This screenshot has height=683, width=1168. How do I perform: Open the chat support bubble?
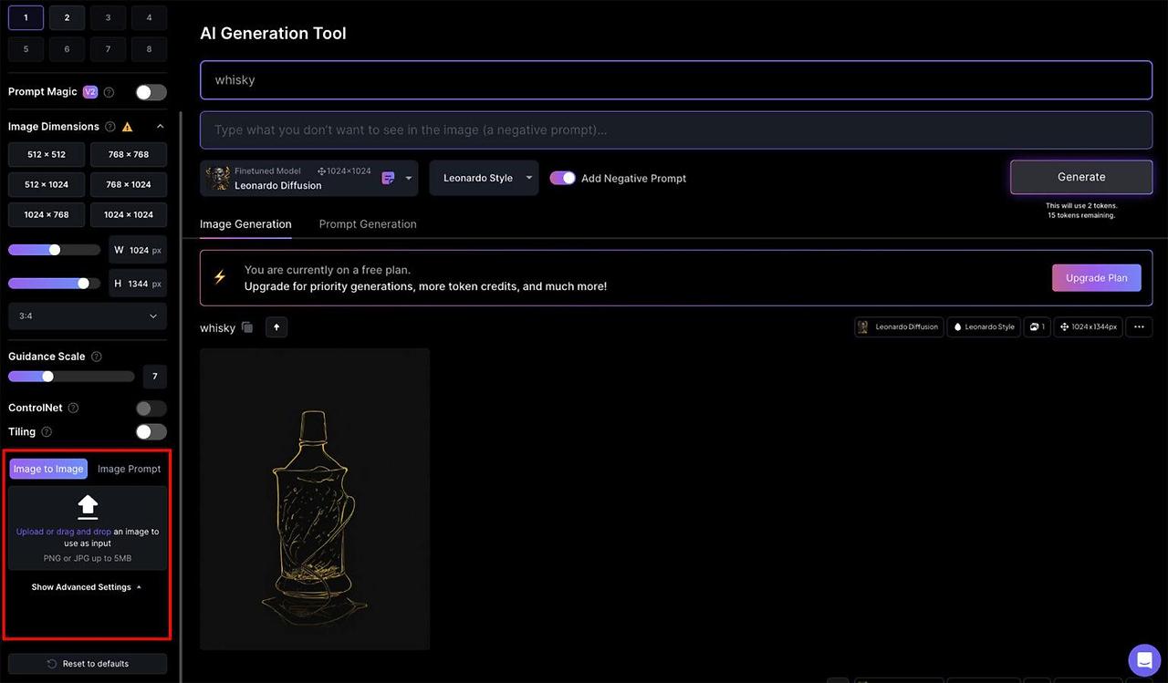[1144, 660]
